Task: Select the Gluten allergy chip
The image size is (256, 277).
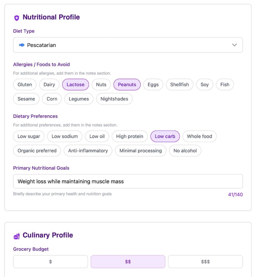Action: [x=25, y=84]
